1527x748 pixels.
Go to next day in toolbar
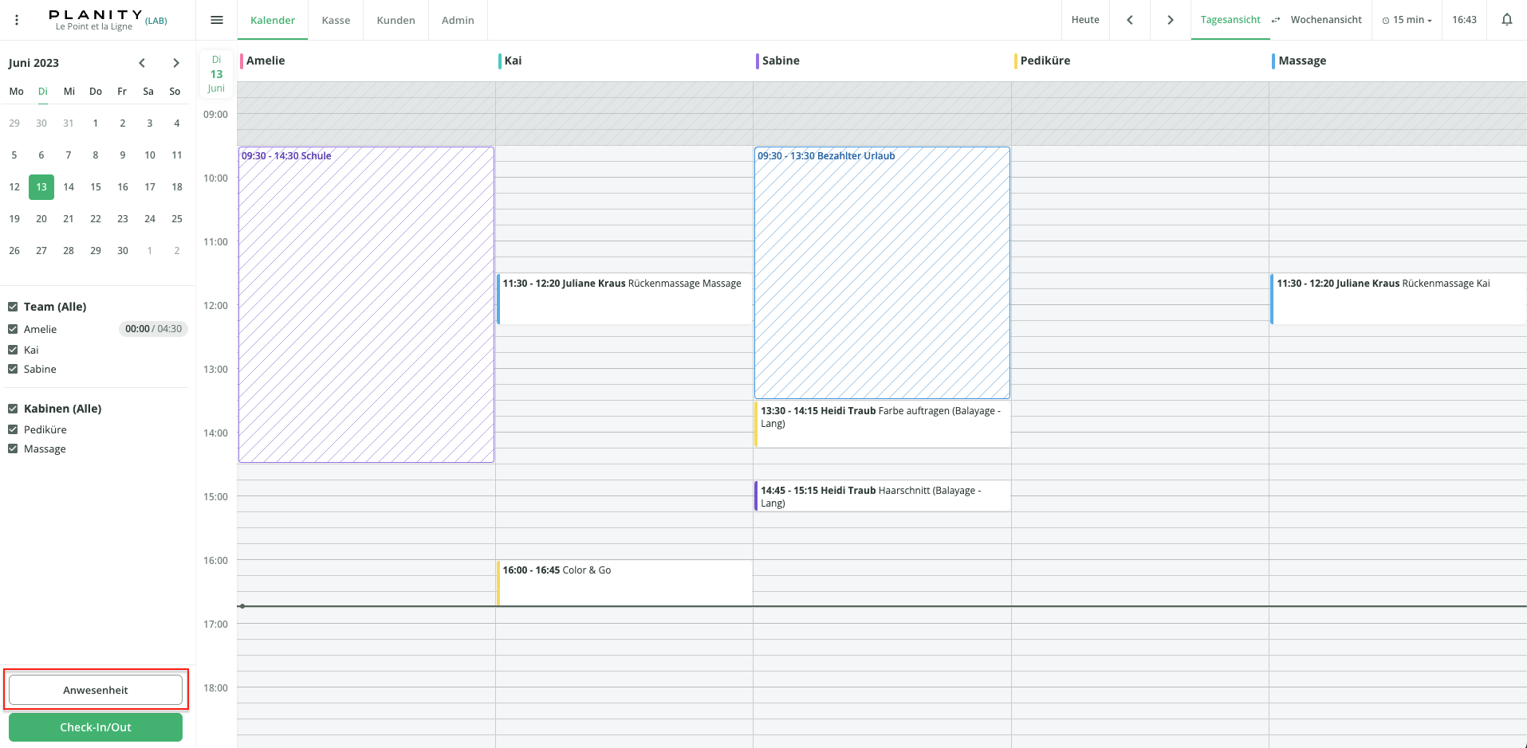(1170, 20)
